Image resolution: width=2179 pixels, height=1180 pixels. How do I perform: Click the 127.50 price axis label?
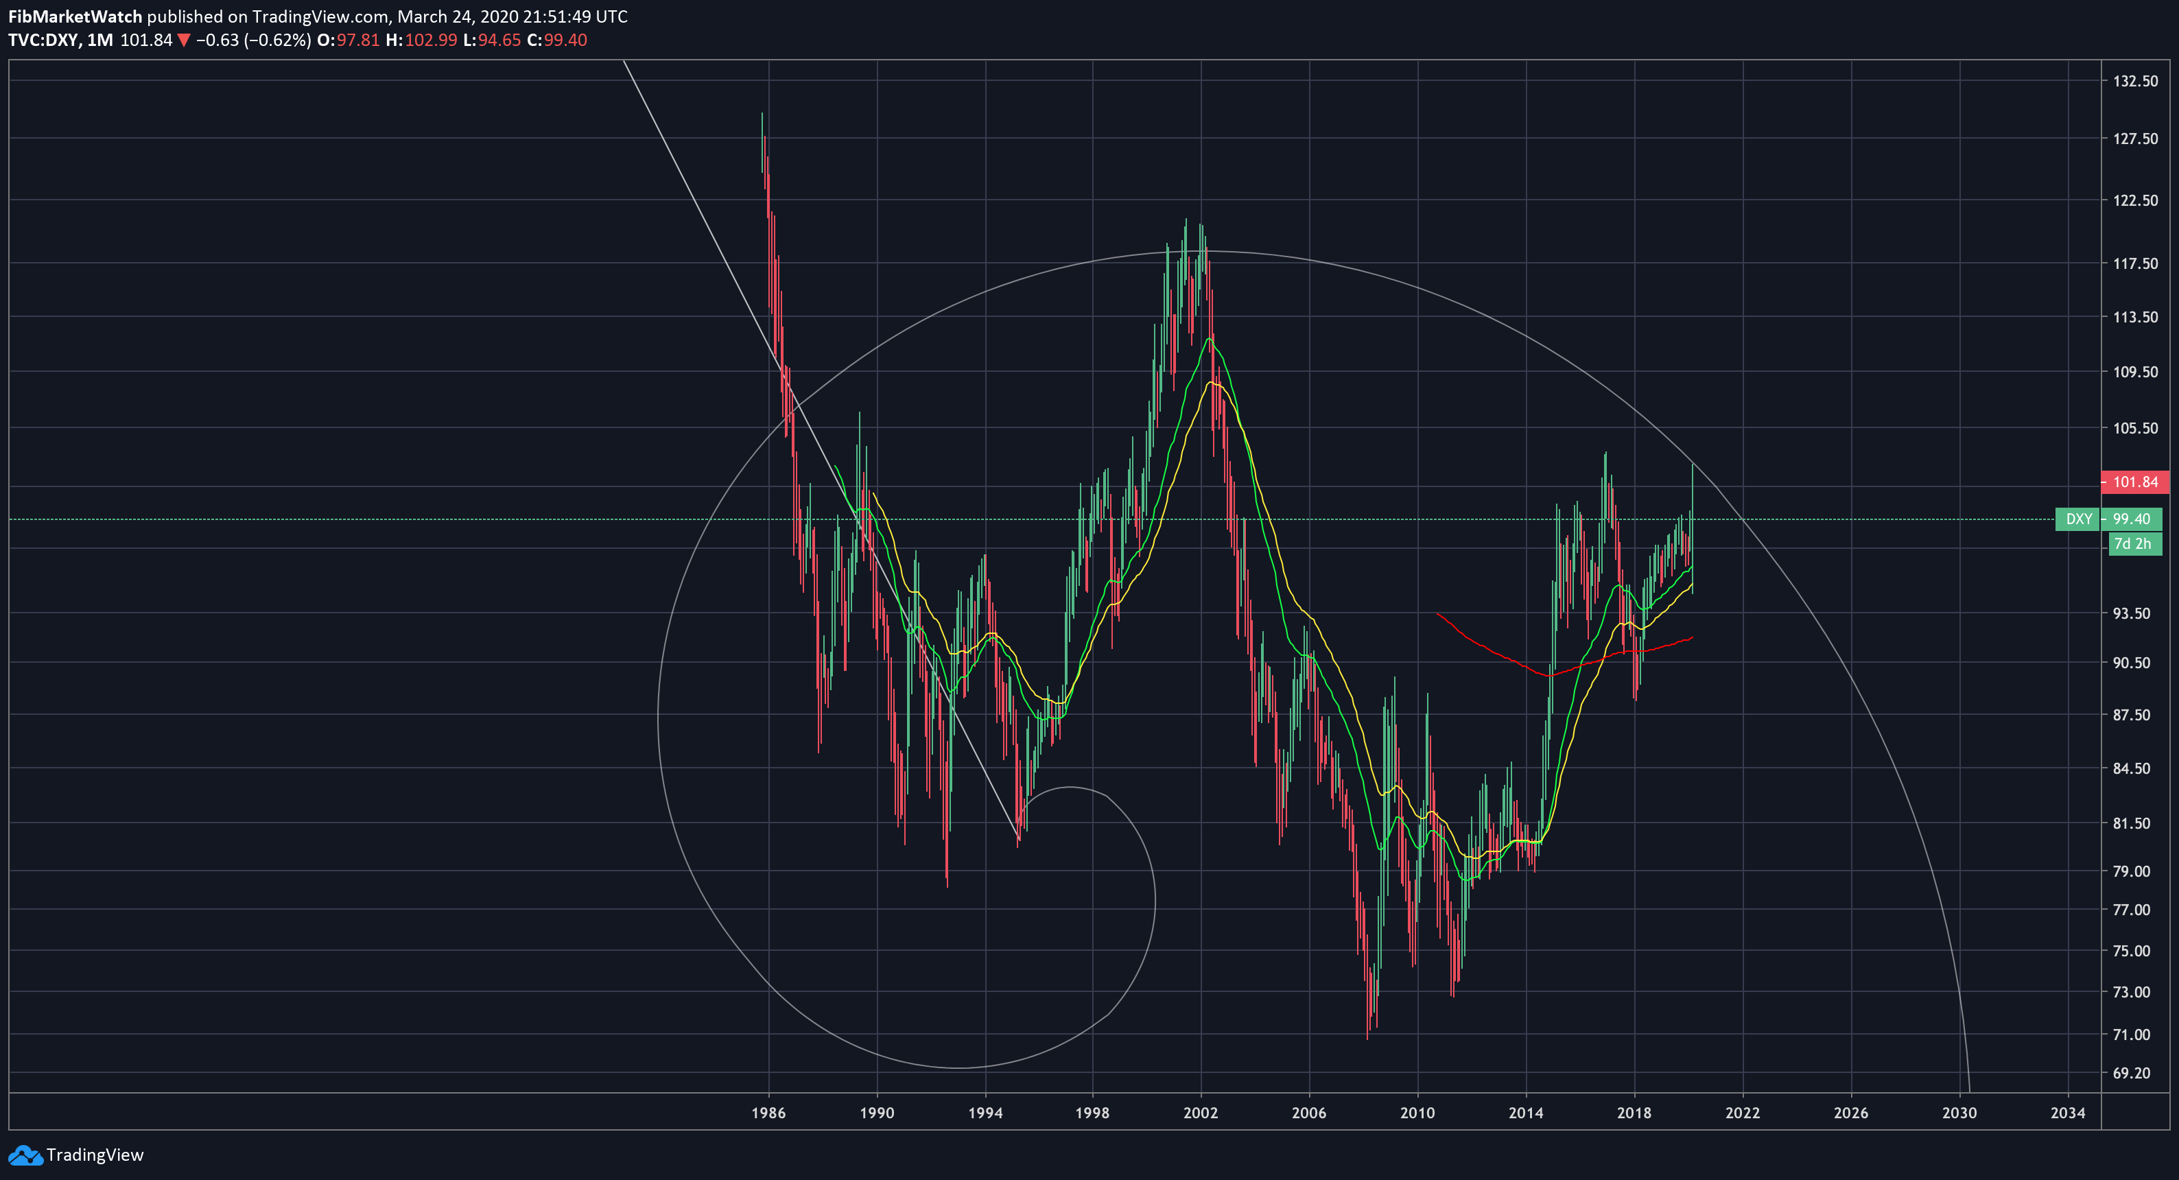pyautogui.click(x=2135, y=139)
